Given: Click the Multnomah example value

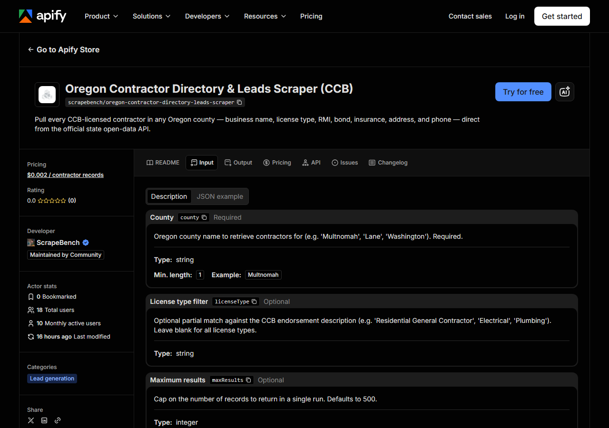Looking at the screenshot, I should (263, 275).
